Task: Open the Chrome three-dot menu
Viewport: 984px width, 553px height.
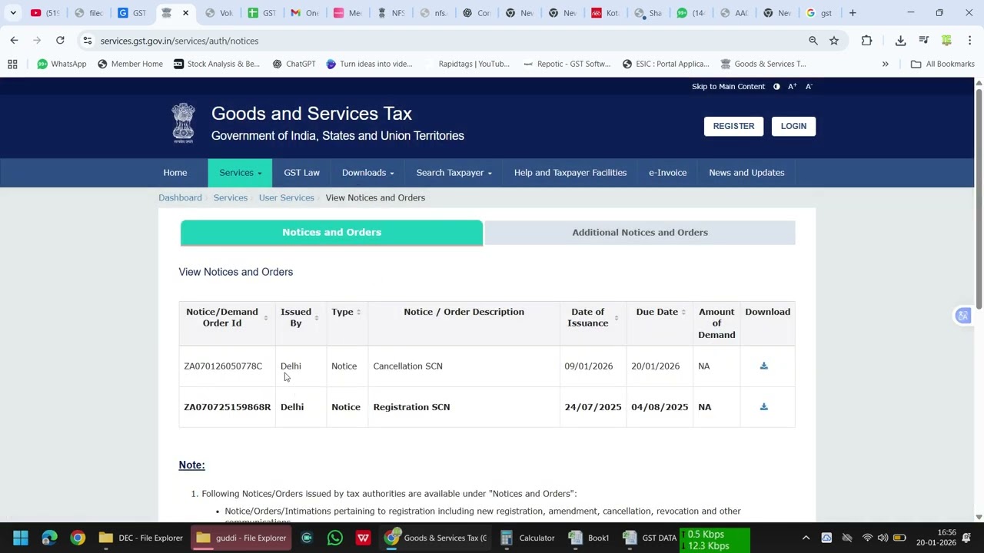Action: (969, 41)
